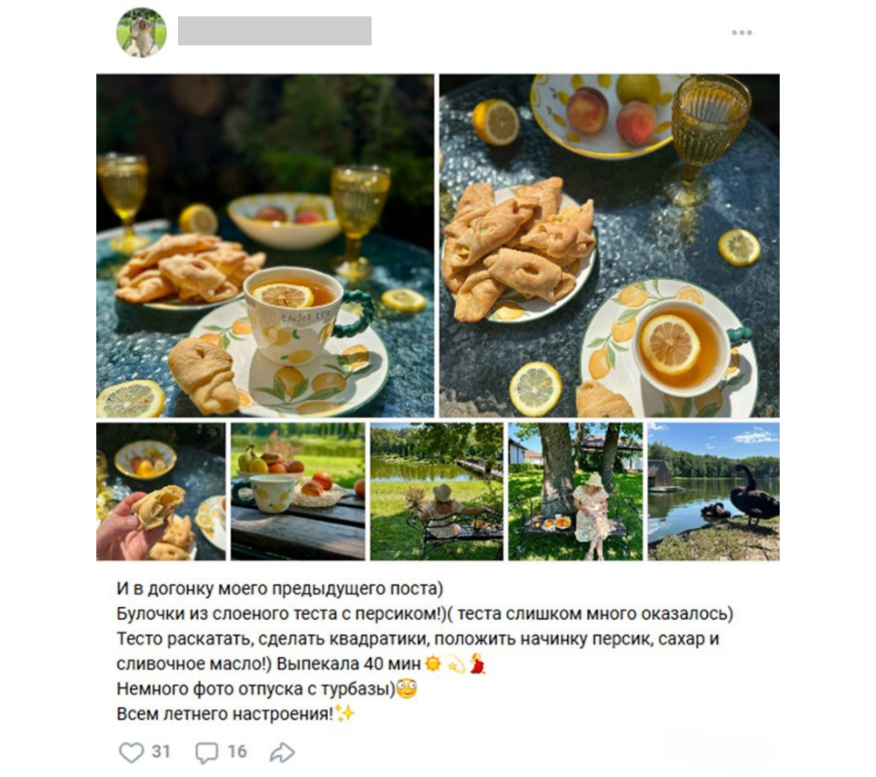This screenshot has height=777, width=876.
Task: Like the post with the heart icon
Action: [x=131, y=752]
